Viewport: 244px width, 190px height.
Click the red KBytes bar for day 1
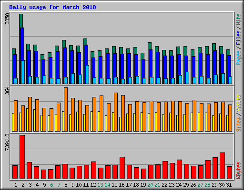pos(15,172)
